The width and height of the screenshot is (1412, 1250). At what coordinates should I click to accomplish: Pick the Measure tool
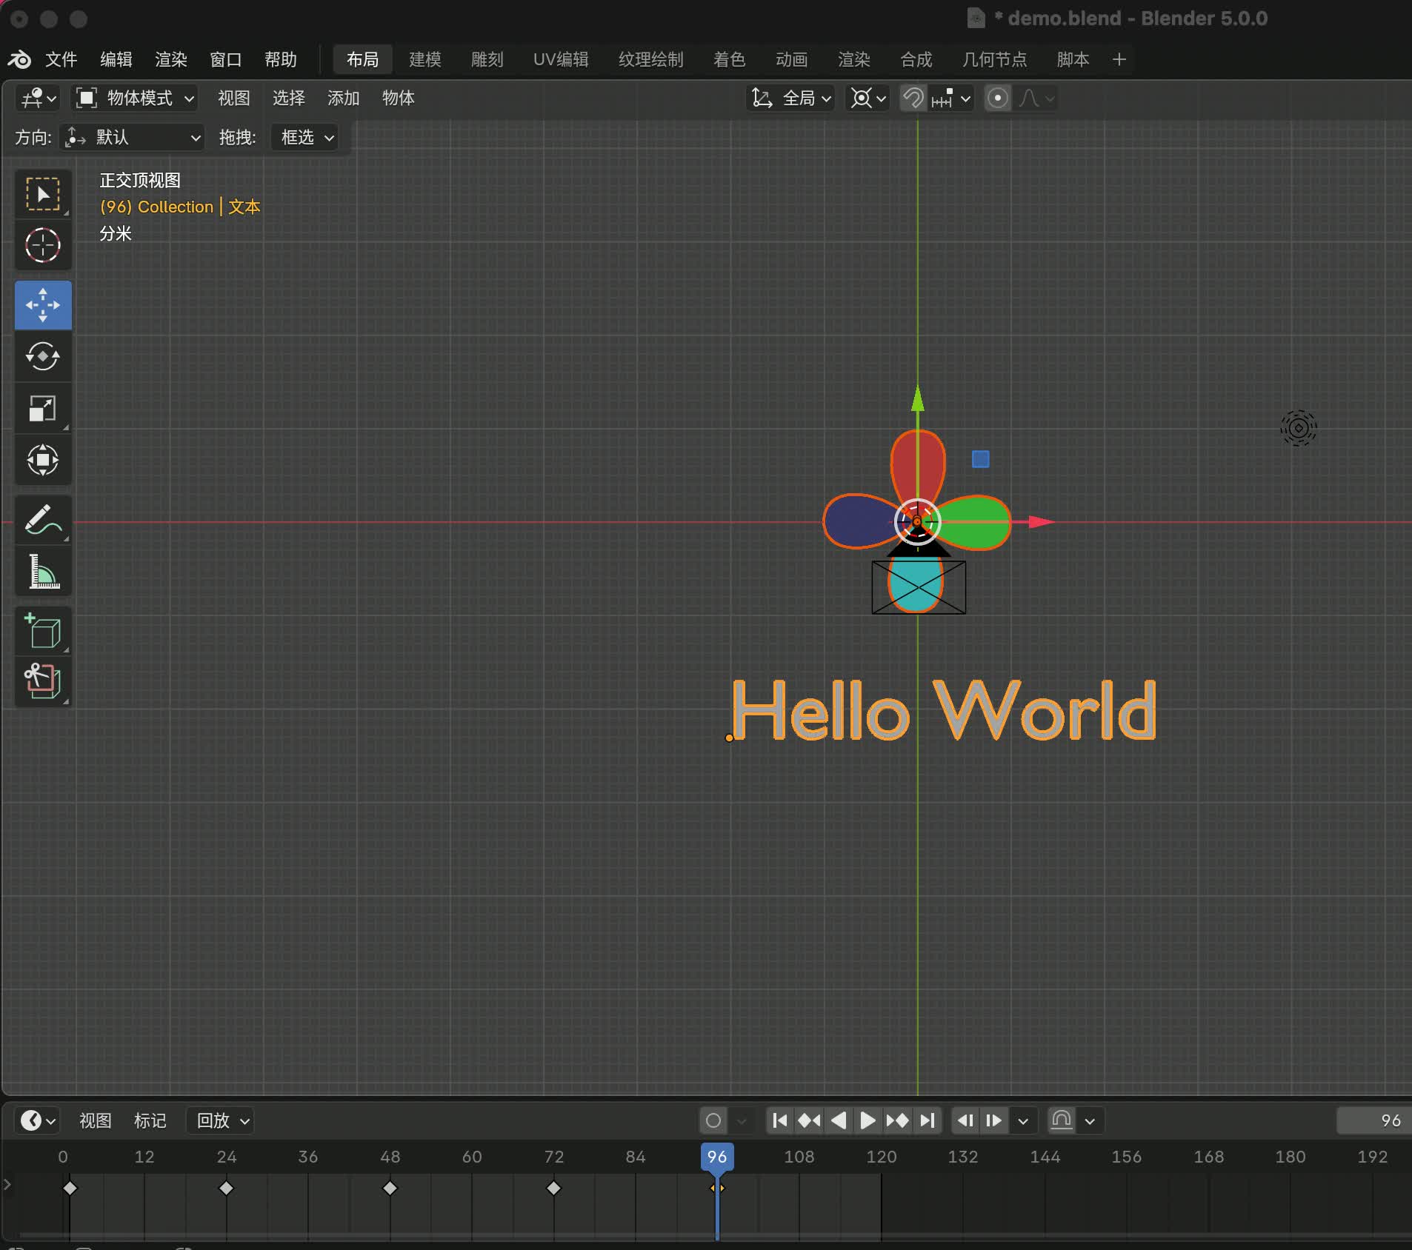coord(43,572)
